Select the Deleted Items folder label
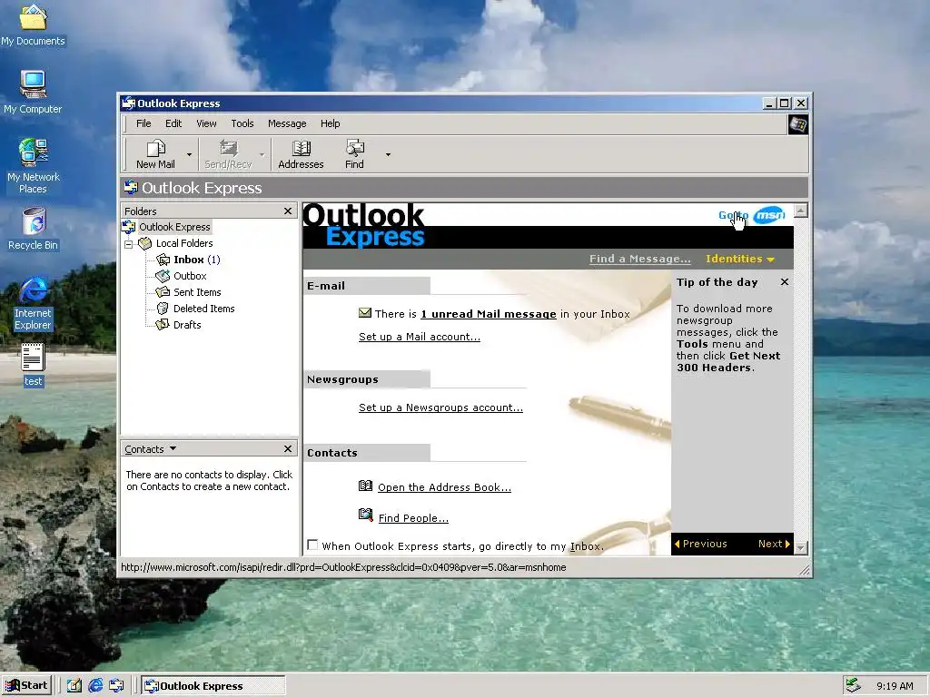Screen dimensions: 930x697 tap(204, 309)
